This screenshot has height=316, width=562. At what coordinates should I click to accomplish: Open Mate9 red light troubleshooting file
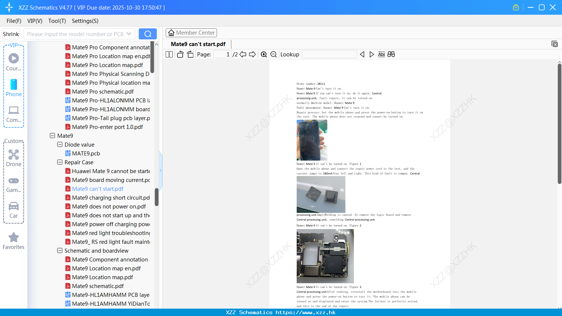pyautogui.click(x=107, y=233)
